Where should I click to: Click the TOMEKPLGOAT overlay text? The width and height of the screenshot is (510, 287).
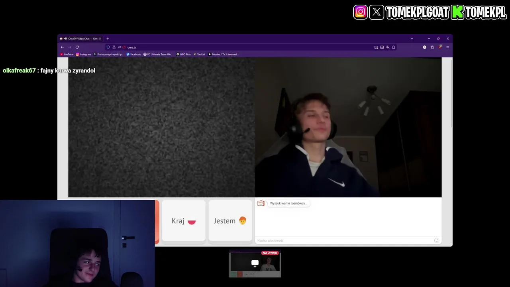tap(417, 12)
